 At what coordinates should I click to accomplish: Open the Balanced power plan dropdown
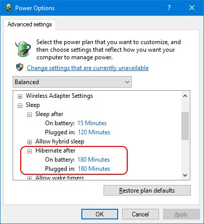click(72, 82)
